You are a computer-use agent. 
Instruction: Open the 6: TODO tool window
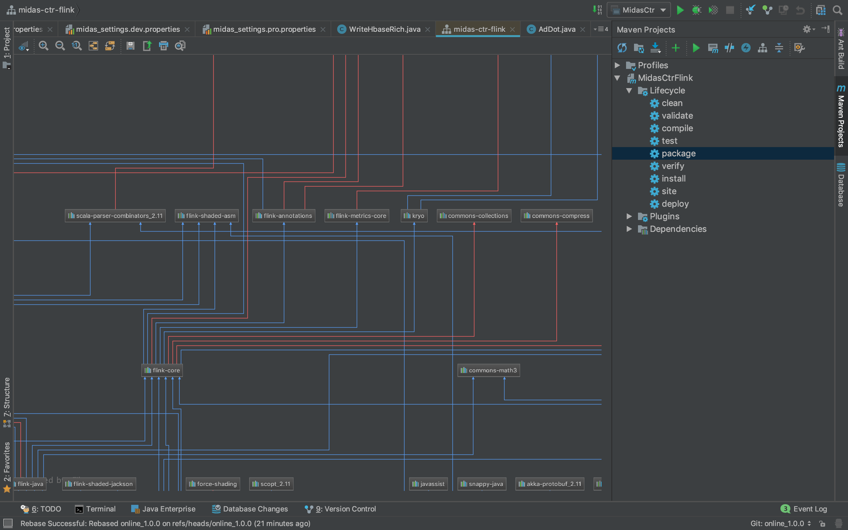pyautogui.click(x=41, y=509)
